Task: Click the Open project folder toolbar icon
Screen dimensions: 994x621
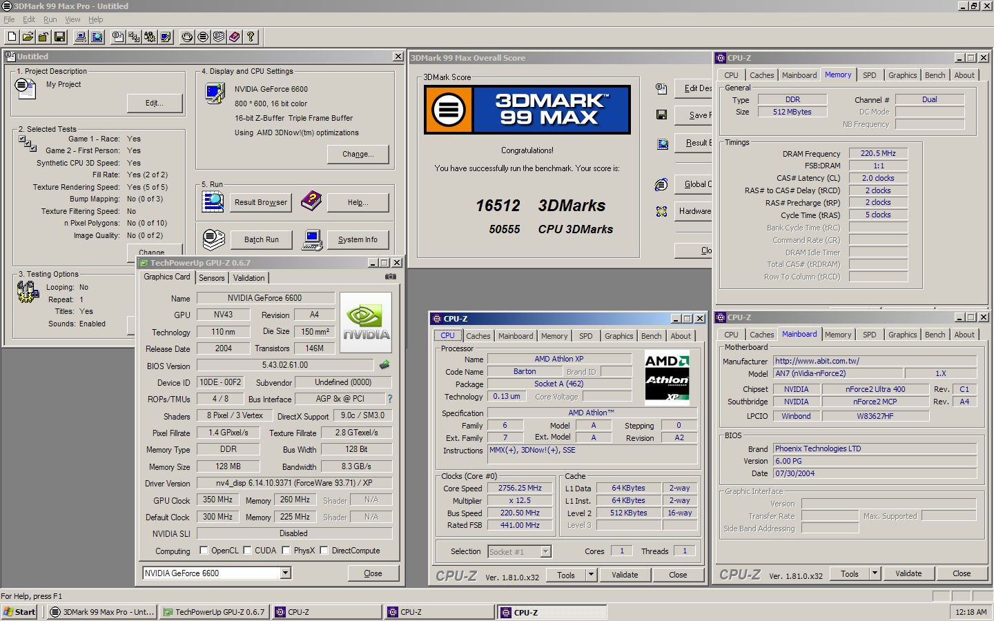Action: coord(28,37)
